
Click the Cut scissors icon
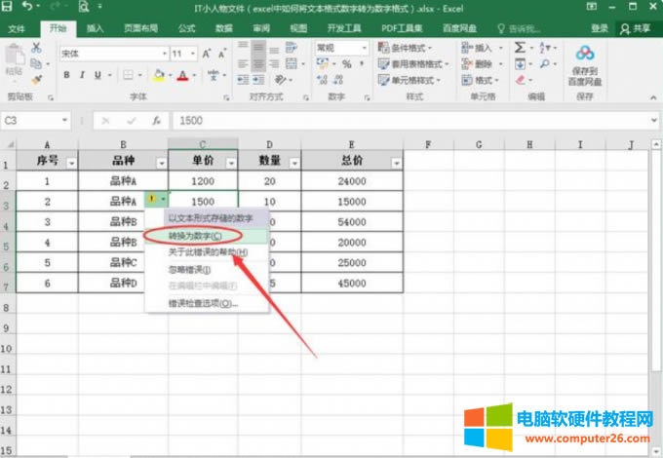pos(37,47)
